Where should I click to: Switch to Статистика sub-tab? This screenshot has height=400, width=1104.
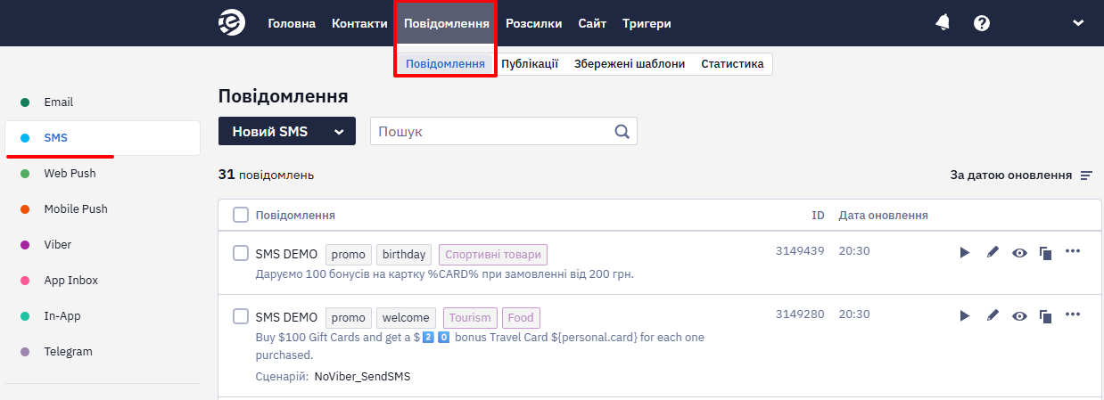tap(732, 64)
